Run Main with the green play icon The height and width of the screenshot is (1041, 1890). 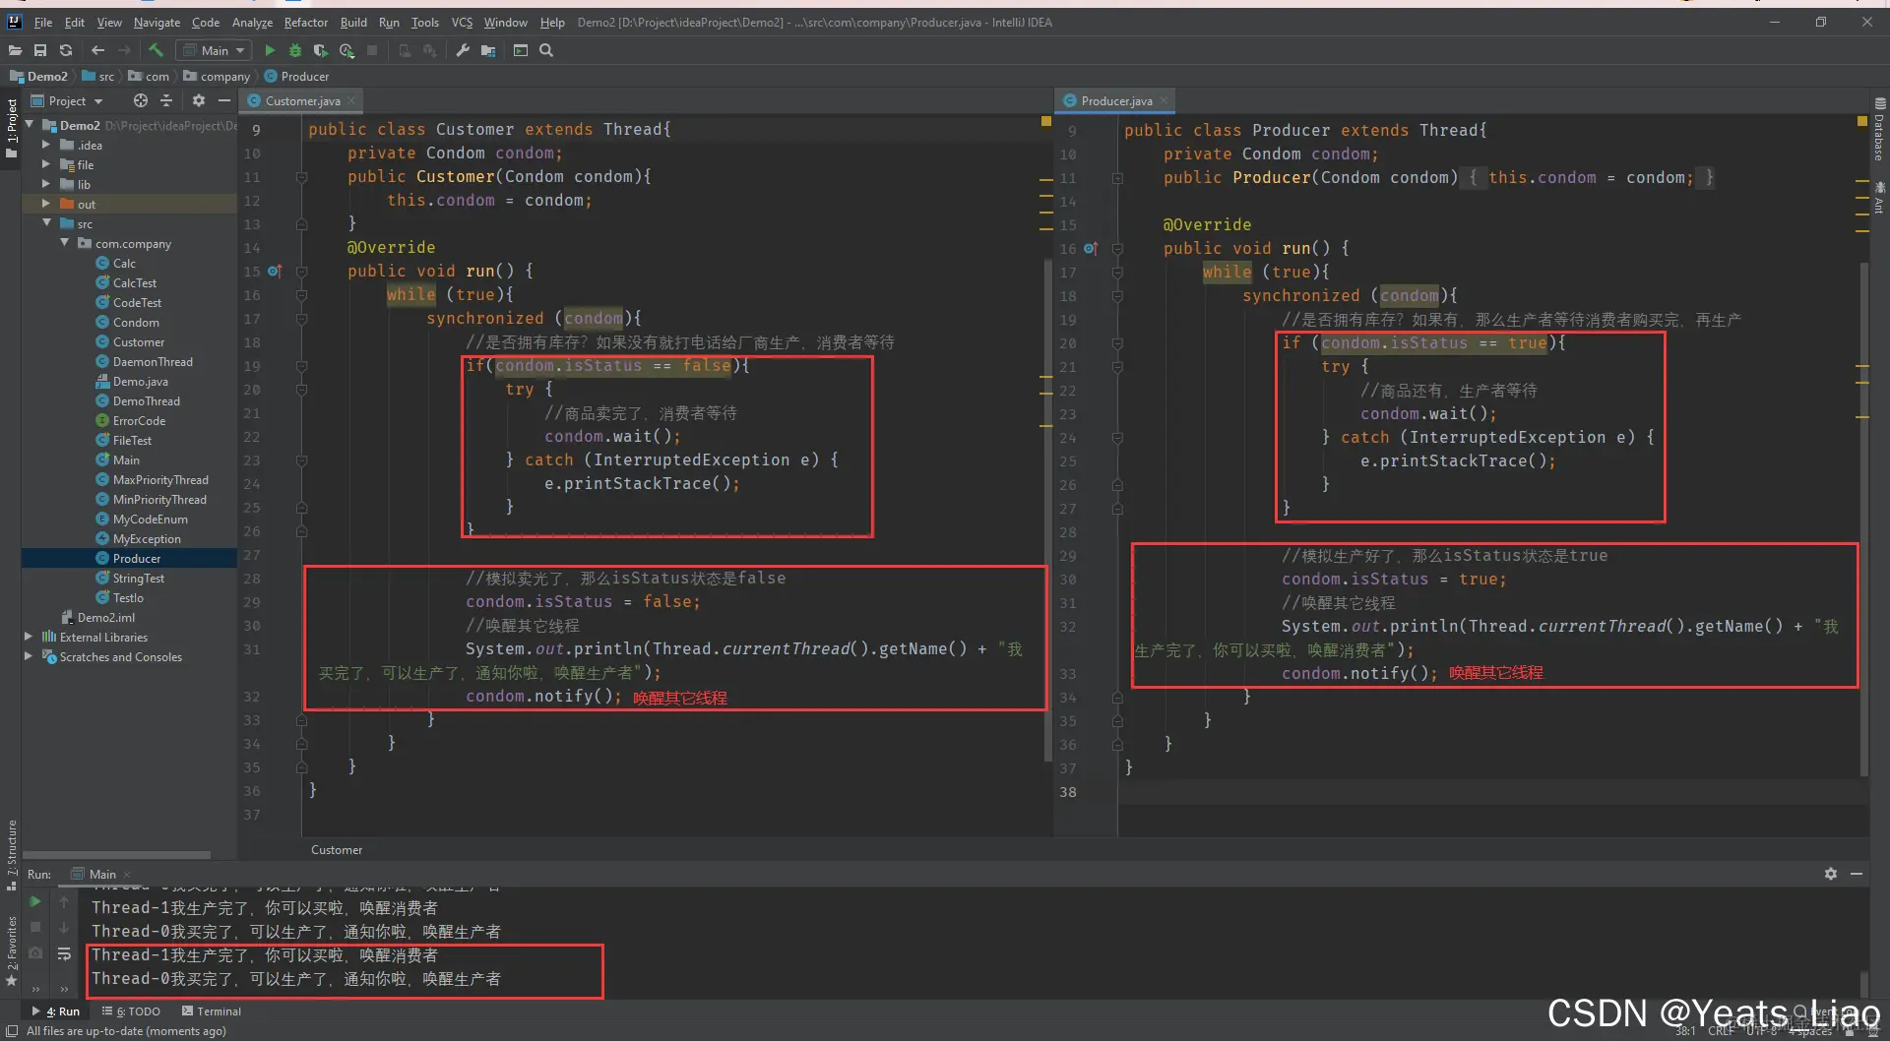(270, 50)
